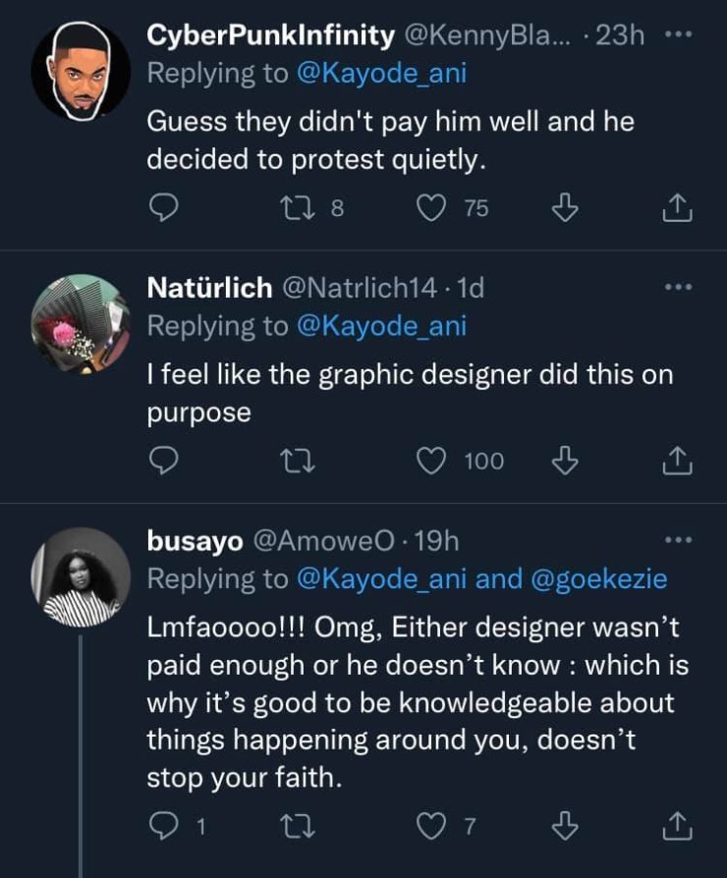Open @goekezie mention in busayo's reply
Viewport: 727px width, 878px height.
coord(600,579)
